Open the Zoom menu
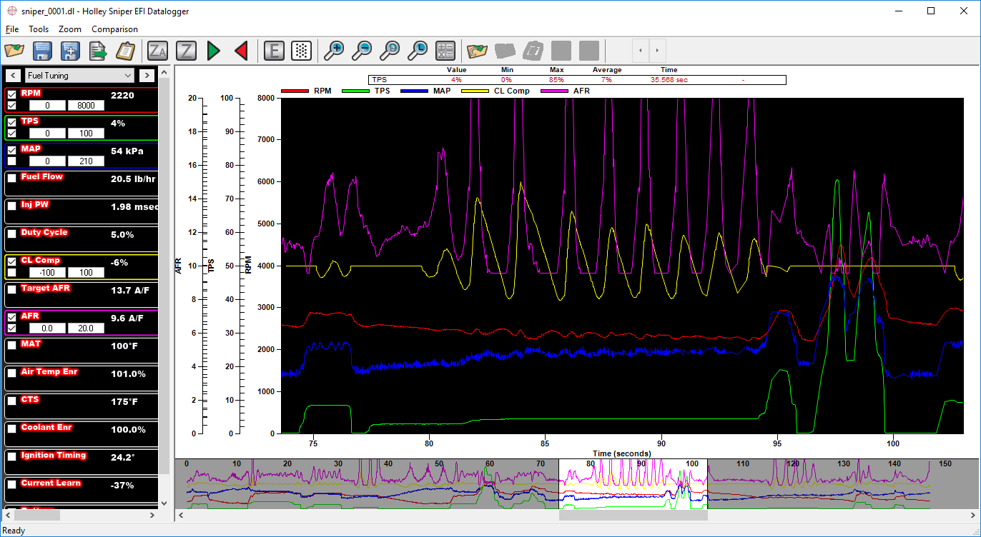This screenshot has height=537, width=981. point(70,29)
